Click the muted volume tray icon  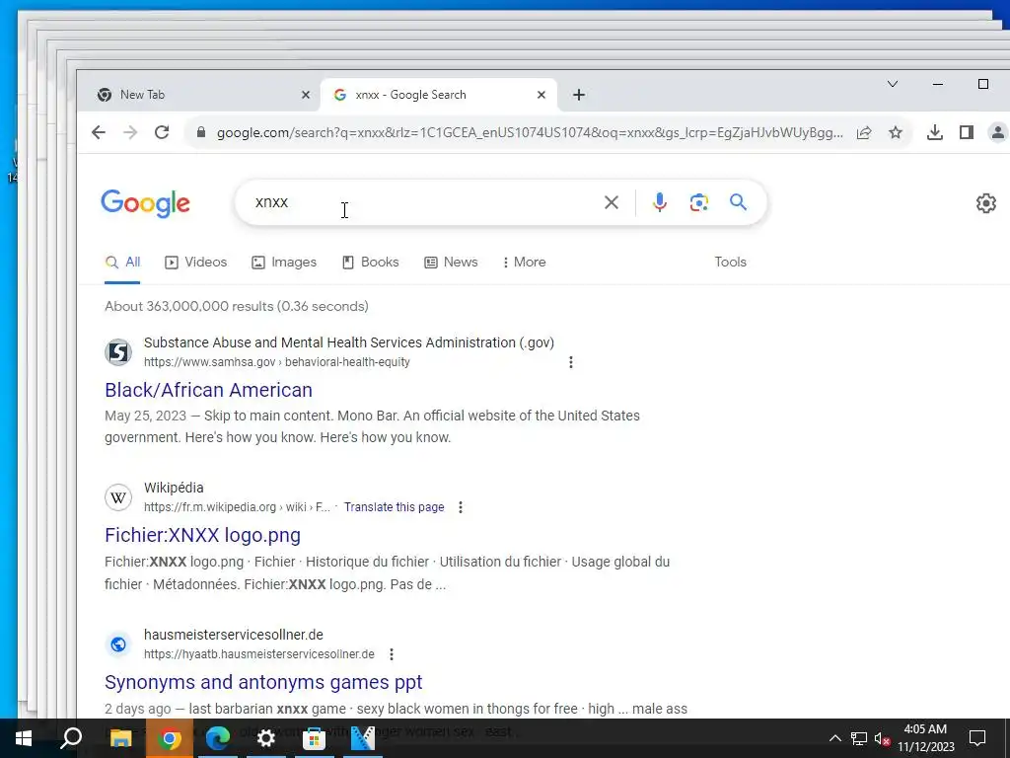883,738
